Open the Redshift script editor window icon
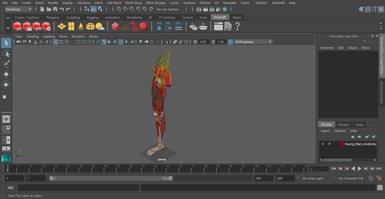This screenshot has width=385, height=199. click(x=218, y=27)
